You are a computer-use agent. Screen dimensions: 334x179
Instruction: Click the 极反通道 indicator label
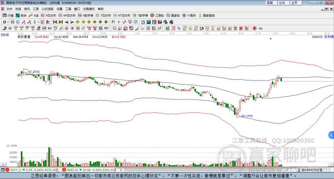24,37
